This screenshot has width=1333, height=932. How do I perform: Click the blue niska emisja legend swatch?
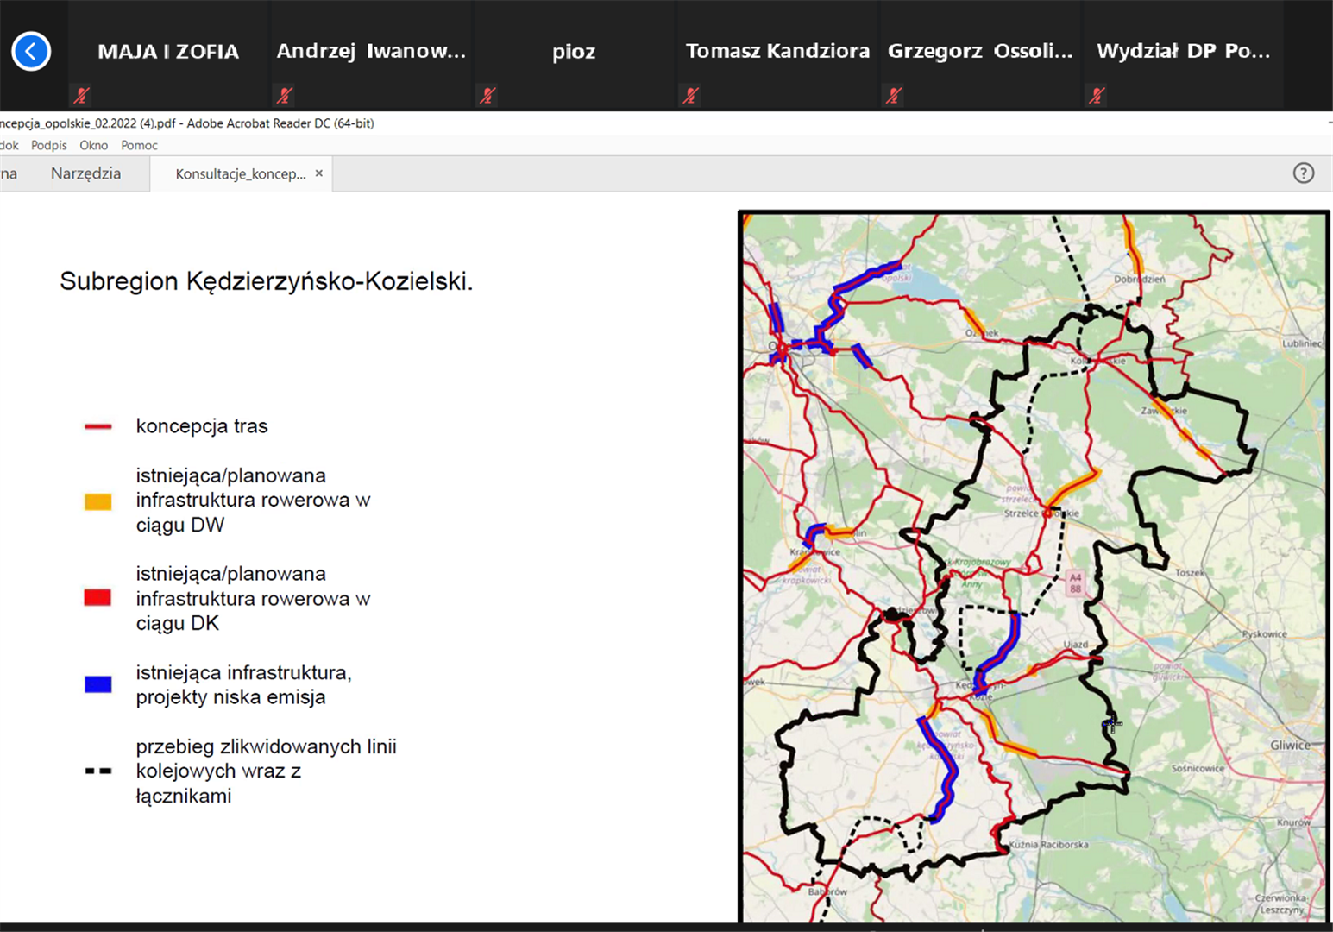97,684
